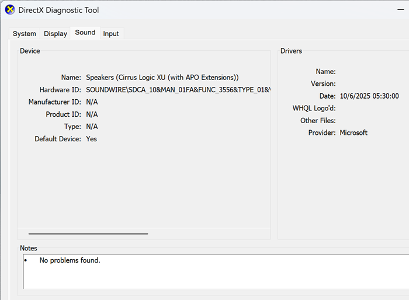Select the SOUNDWIRE hardware ID value
This screenshot has height=300, width=409.
click(x=178, y=90)
